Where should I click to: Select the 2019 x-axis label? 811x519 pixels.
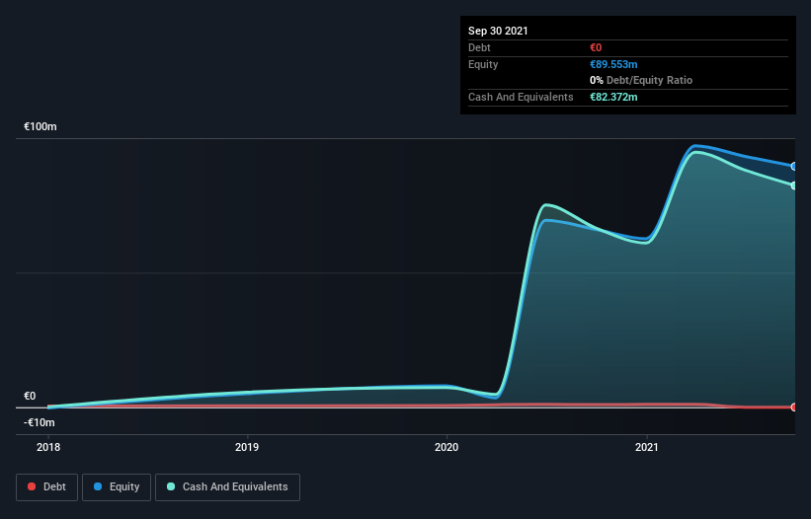247,447
